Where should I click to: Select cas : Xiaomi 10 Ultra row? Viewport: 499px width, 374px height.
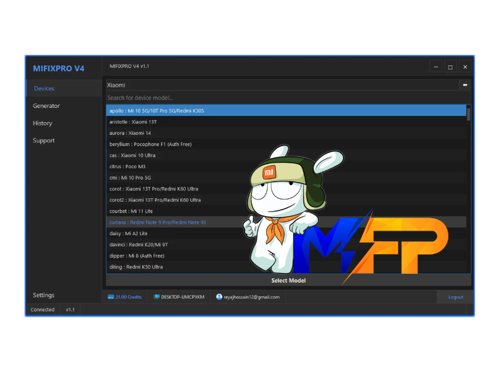coord(286,155)
